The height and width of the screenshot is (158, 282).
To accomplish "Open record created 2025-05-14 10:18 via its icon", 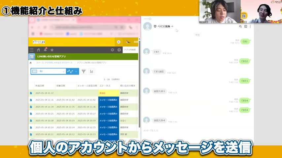I will tap(31, 121).
